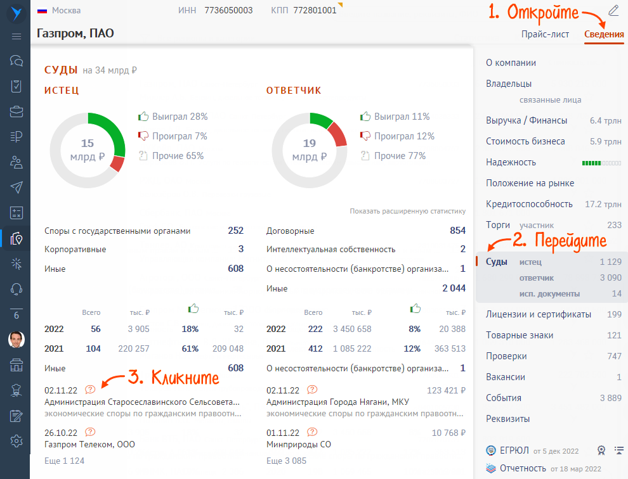The image size is (628, 479).
Task: Click the number 6 sidebar counter
Action: click(x=16, y=314)
